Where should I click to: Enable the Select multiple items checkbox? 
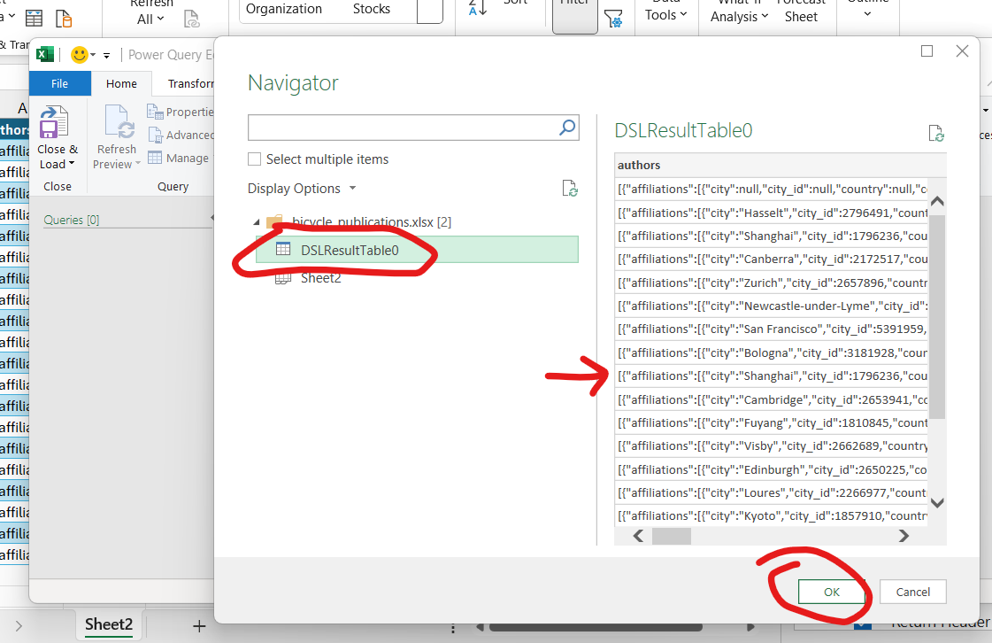255,159
